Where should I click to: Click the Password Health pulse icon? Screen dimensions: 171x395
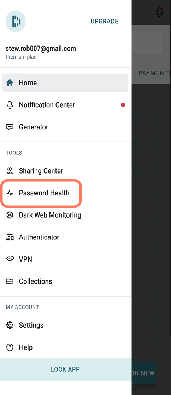coord(10,193)
